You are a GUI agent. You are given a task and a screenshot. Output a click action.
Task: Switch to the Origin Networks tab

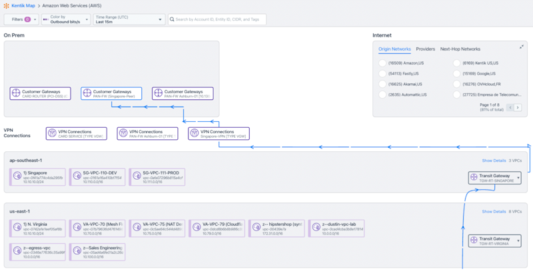tap(394, 49)
